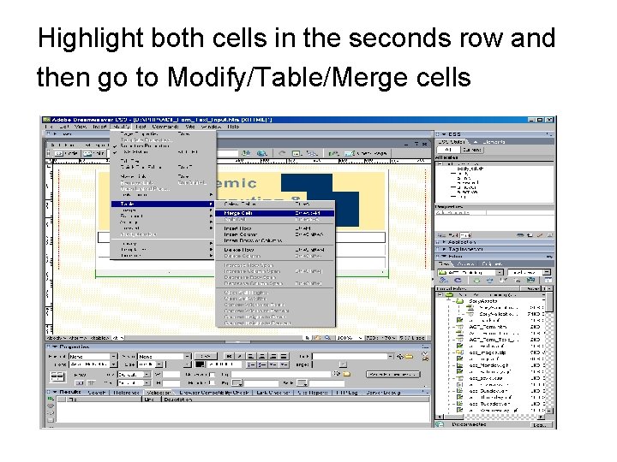Click the Brdr color swatch in Properties

pyautogui.click(x=302, y=382)
